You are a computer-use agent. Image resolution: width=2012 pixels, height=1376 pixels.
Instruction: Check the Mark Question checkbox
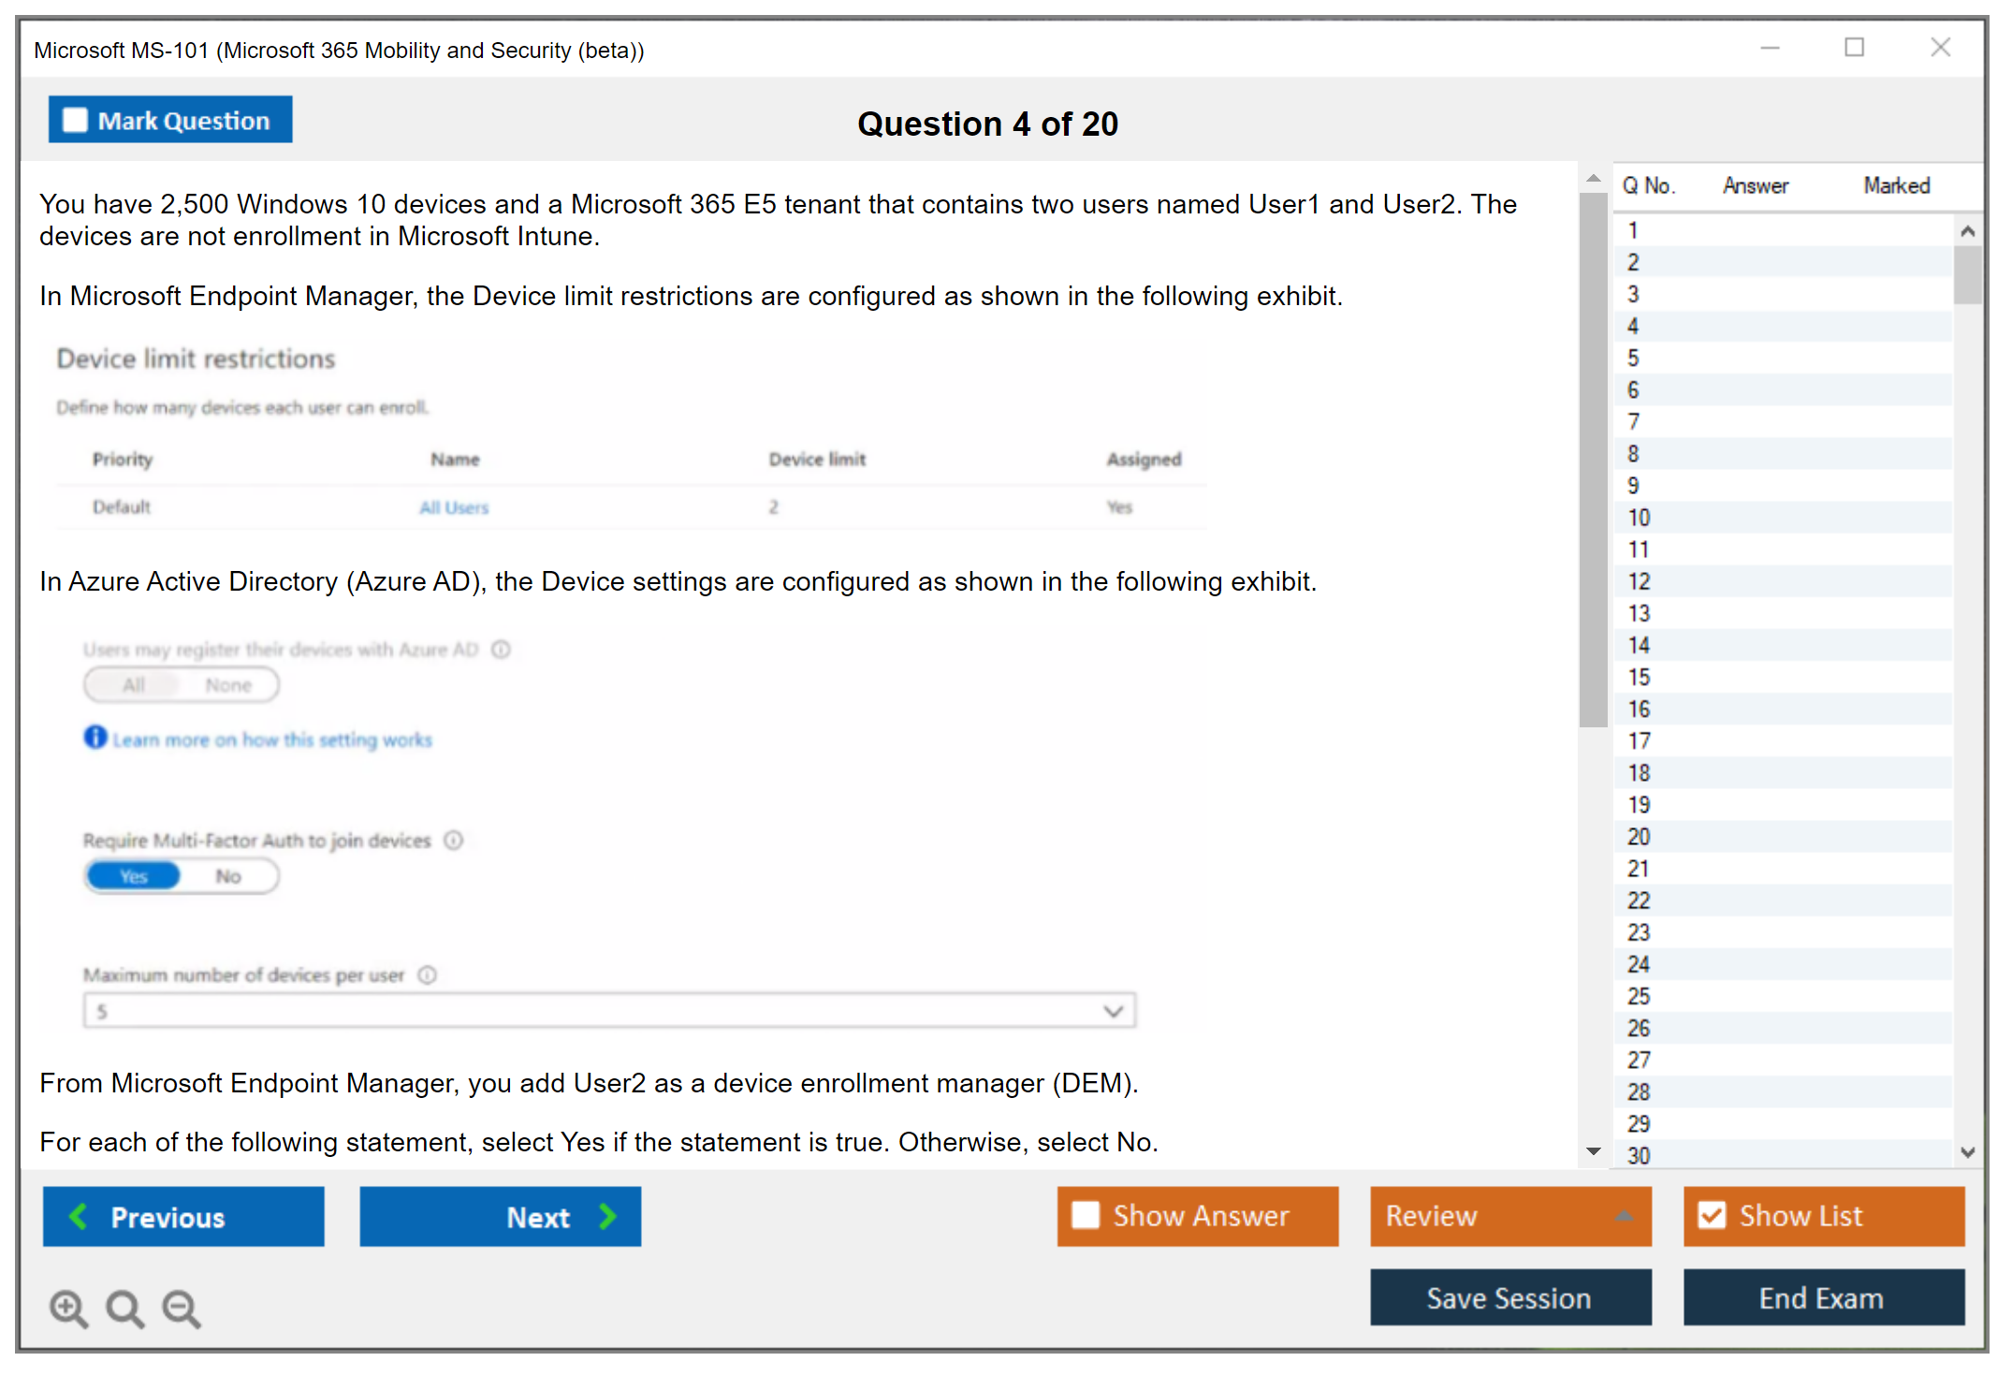point(75,121)
